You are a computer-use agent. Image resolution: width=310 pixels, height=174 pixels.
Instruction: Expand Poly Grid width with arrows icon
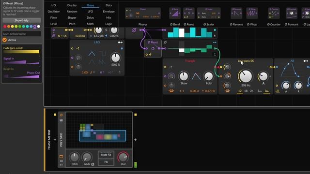click(x=61, y=165)
